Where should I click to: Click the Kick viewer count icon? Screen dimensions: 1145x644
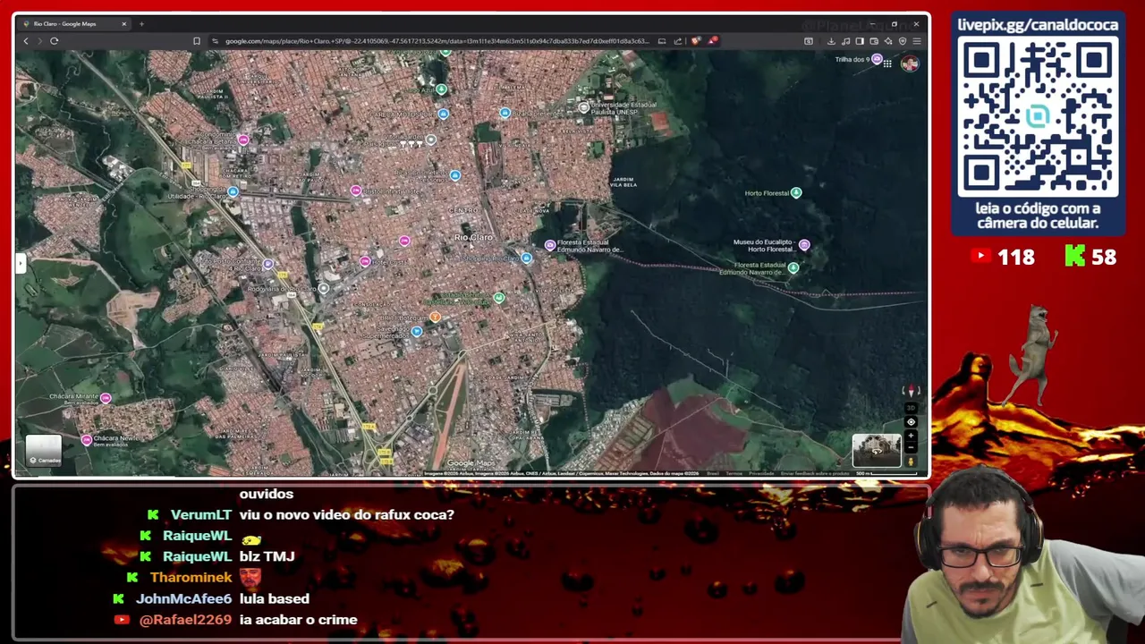coord(1074,257)
